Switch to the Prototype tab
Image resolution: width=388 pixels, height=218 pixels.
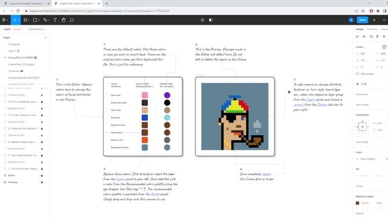coord(372,29)
